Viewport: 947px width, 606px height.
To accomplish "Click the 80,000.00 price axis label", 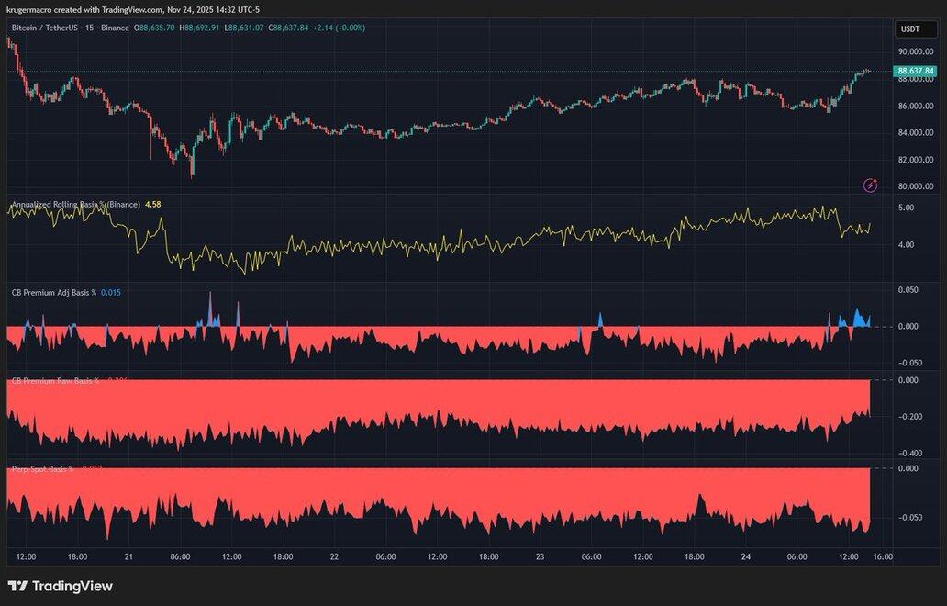I will pos(915,186).
